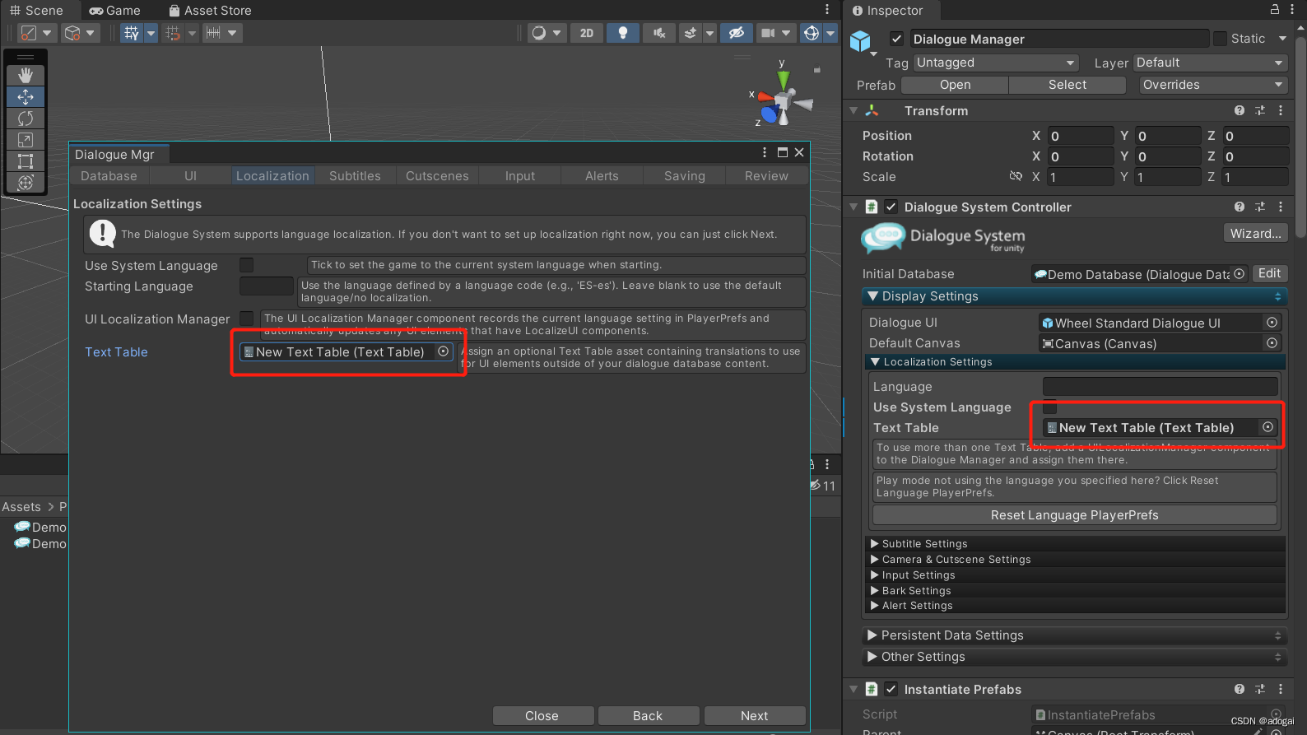Click the Starting Language input field
The image size is (1307, 735).
tap(266, 286)
